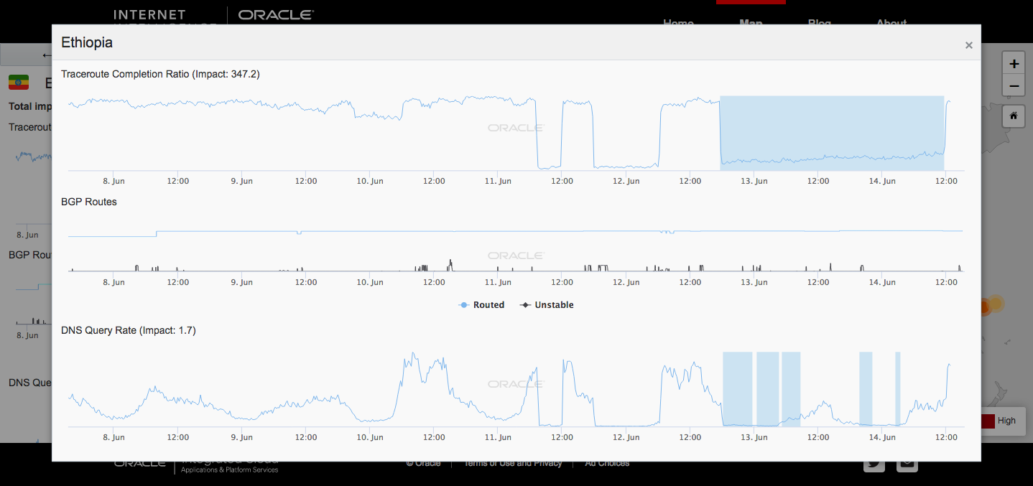This screenshot has width=1033, height=486.
Task: Open the email envelope icon in the footer
Action: point(907,462)
